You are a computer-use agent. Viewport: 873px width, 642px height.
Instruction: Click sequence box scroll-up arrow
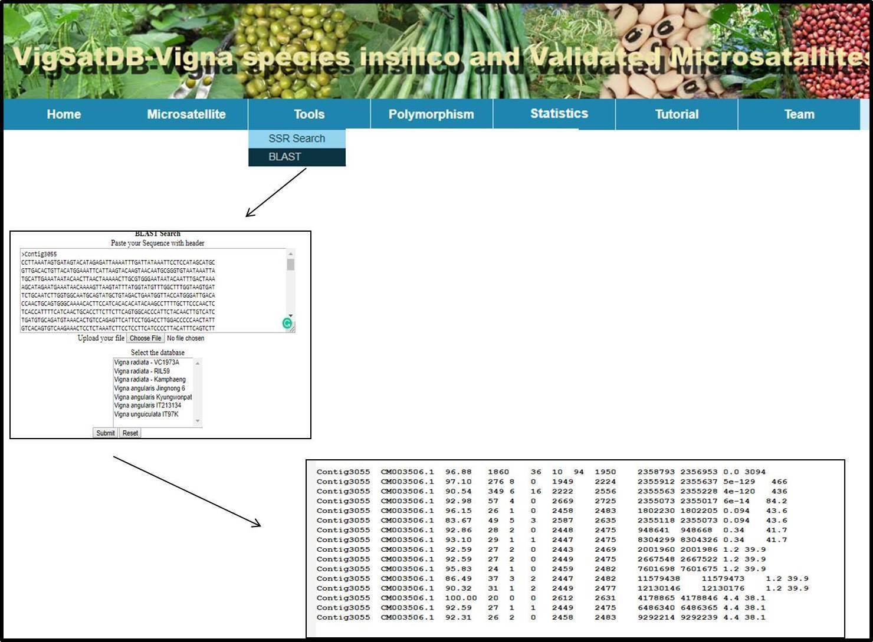pyautogui.click(x=290, y=254)
